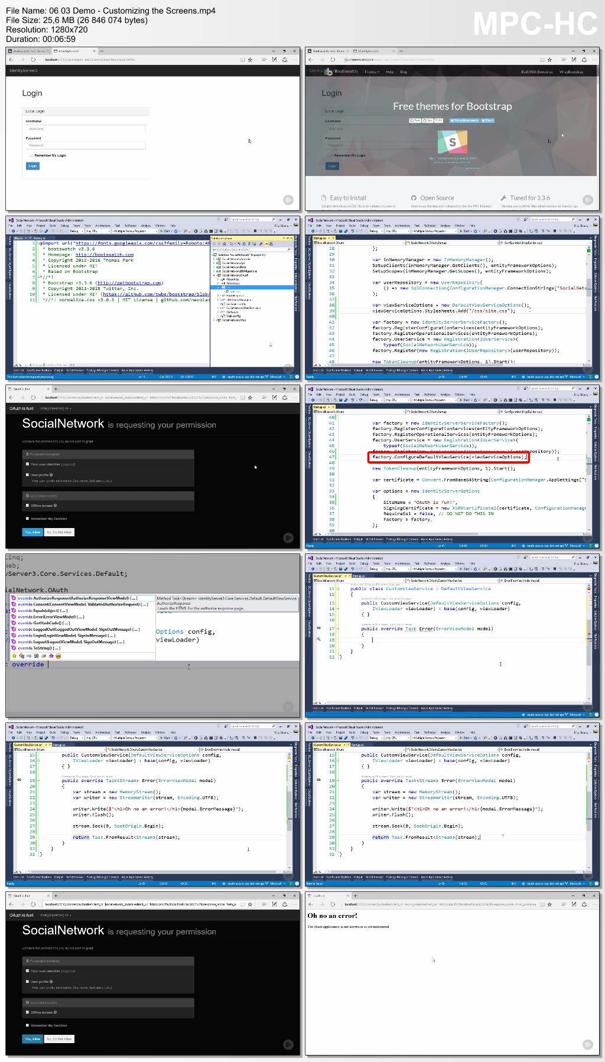Click file icon beside 'Easy to Install'
Viewport: 605px width, 1062px height.
coord(324,198)
